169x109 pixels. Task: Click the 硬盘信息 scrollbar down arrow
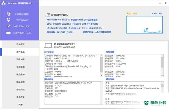coord(101,103)
